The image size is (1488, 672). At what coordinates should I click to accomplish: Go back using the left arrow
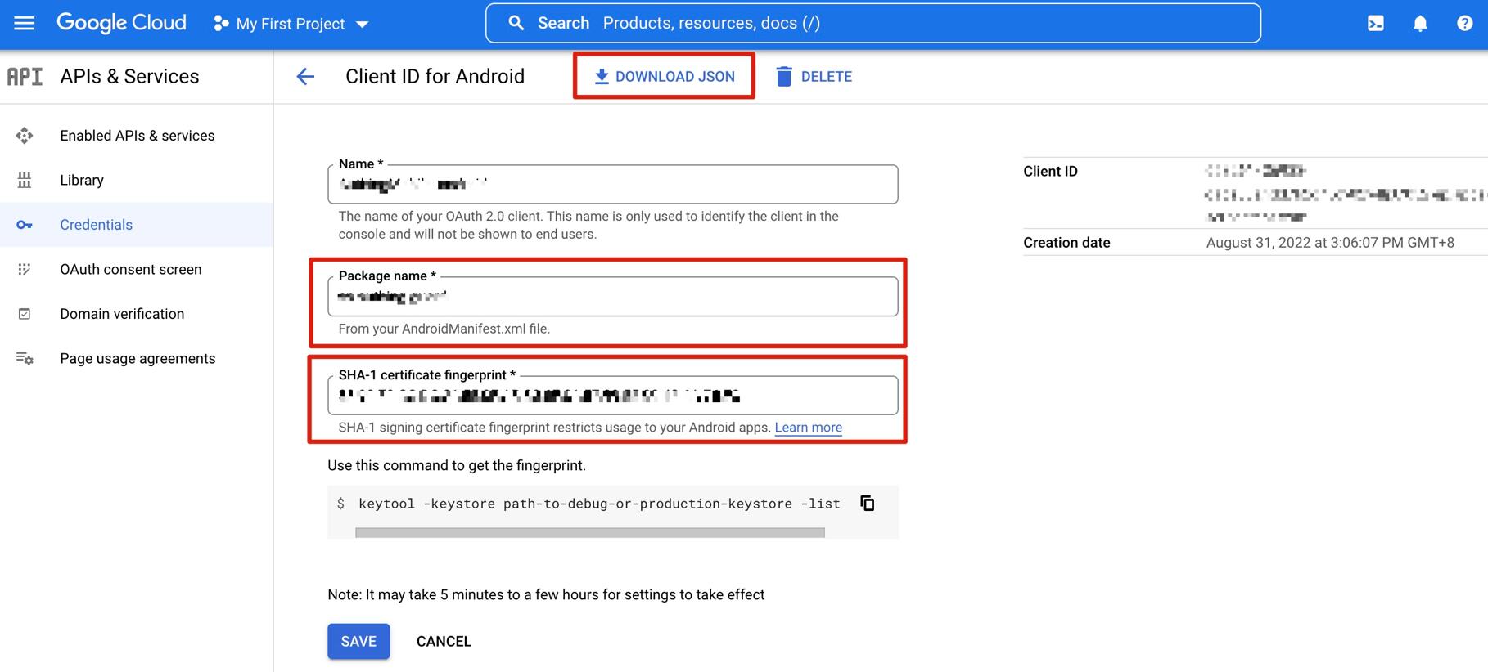tap(305, 77)
